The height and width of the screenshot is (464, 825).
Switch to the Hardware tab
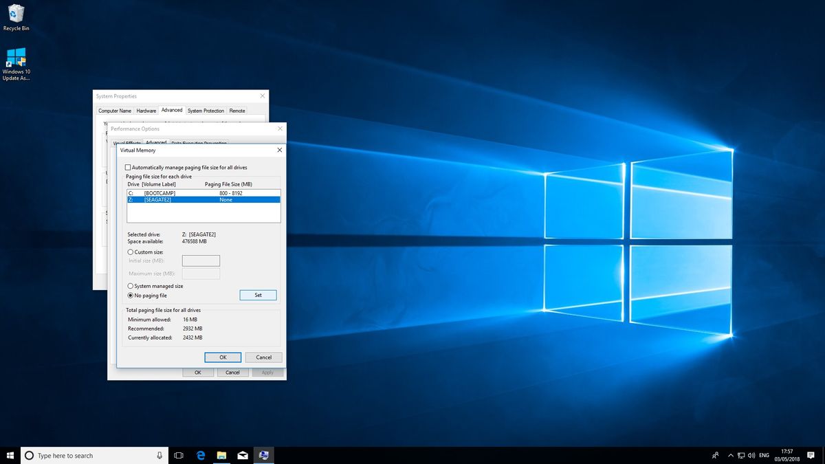tap(146, 111)
